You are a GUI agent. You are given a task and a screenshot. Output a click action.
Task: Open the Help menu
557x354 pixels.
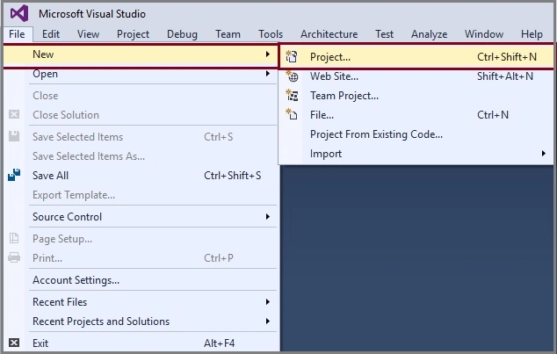tap(532, 34)
